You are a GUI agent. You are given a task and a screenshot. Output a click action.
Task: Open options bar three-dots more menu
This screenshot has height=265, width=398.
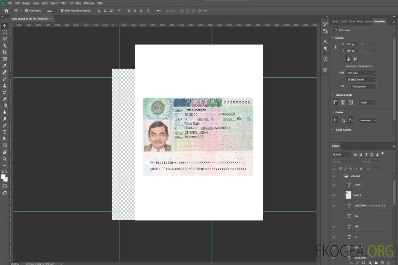click(158, 11)
